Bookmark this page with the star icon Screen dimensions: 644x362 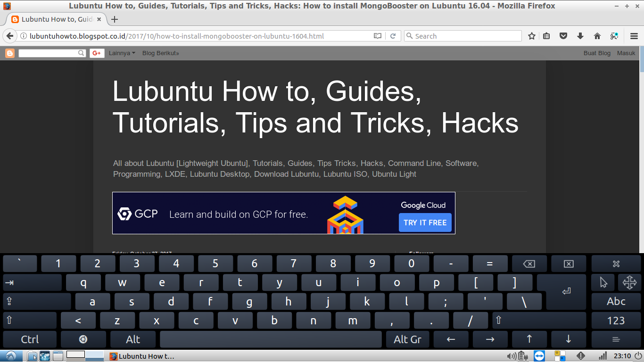(x=531, y=35)
